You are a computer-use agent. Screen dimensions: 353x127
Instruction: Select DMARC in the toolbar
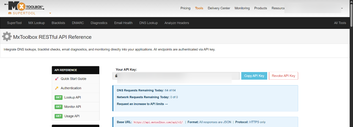pos(78,23)
